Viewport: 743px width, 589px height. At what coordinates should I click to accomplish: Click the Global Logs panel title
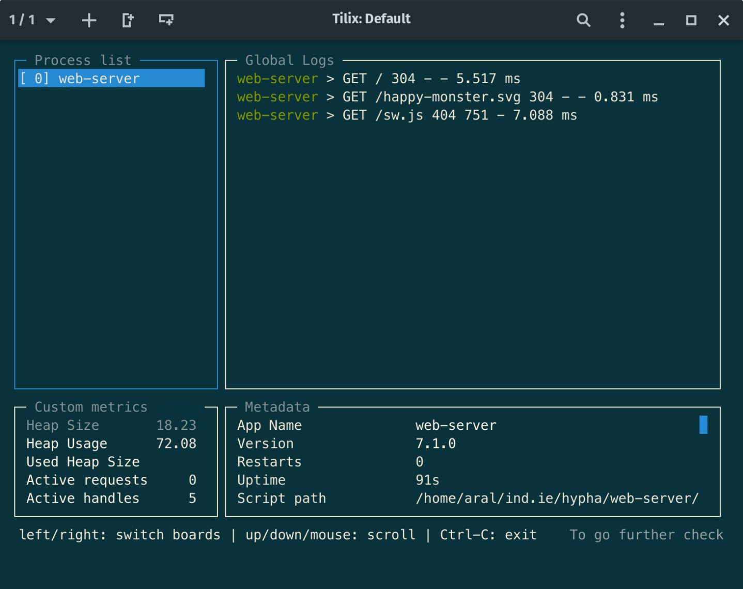289,60
